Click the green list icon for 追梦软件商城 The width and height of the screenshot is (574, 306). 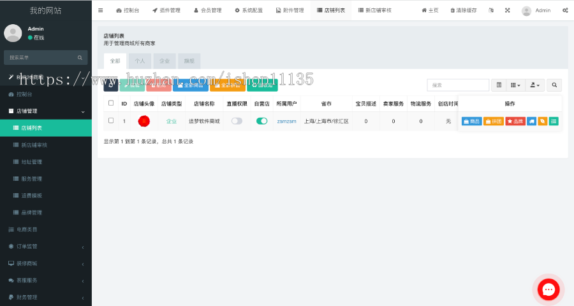click(554, 122)
